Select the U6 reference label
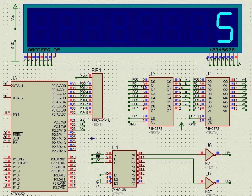 (209, 145)
